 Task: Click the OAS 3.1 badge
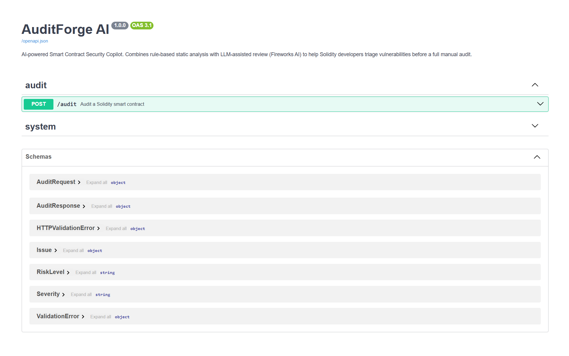tap(142, 25)
